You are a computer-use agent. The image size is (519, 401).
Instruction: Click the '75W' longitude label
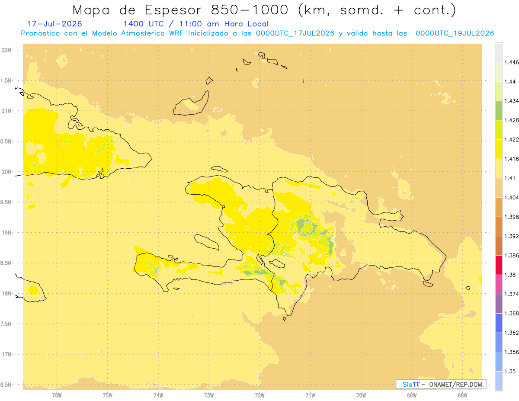coord(108,395)
